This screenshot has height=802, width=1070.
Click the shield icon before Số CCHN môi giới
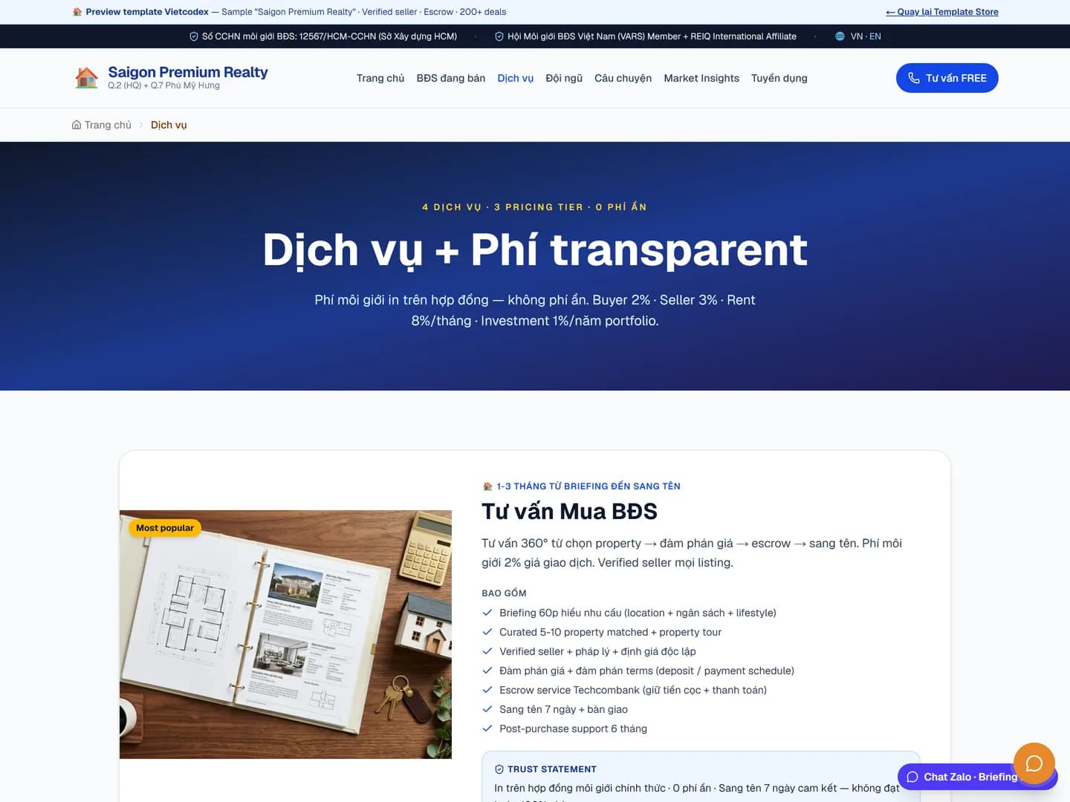[x=194, y=36]
